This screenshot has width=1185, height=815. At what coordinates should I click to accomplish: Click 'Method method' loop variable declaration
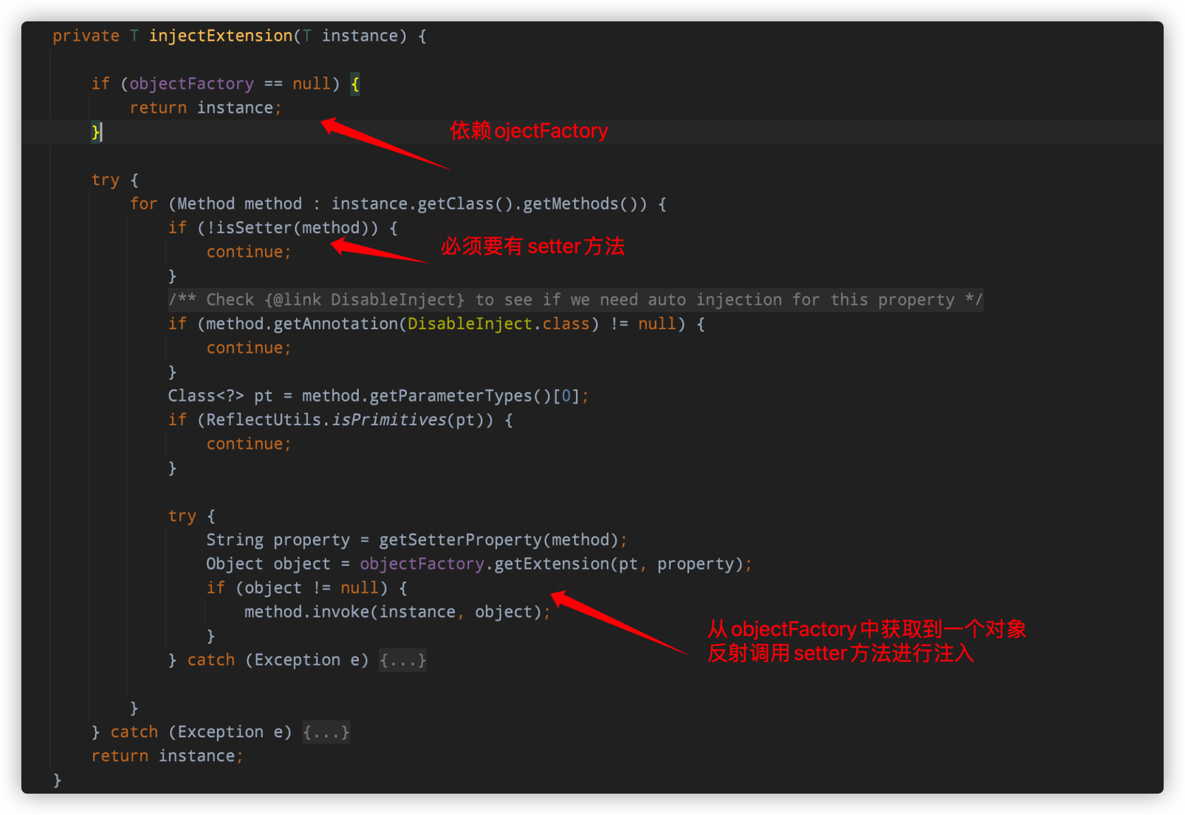coord(240,204)
